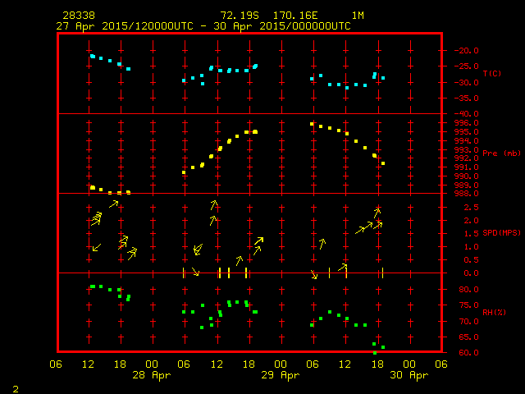Click the frame number 2 at bottom left

click(15, 387)
